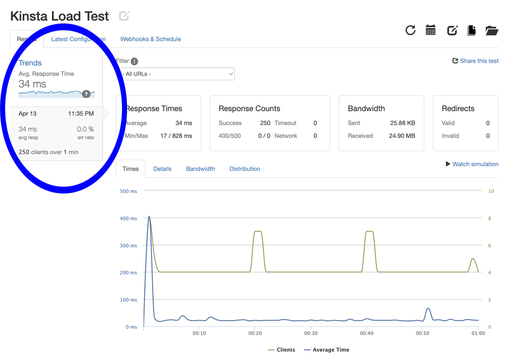Click the re-run test refresh icon

(x=410, y=30)
